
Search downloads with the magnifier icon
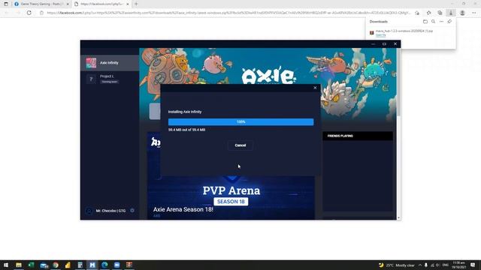click(x=433, y=22)
